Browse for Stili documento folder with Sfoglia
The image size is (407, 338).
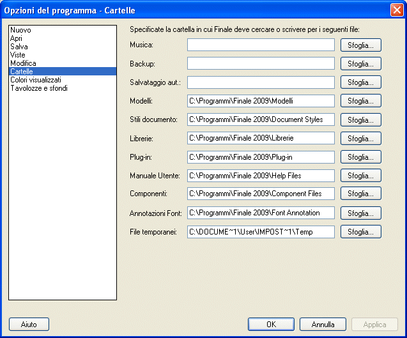[361, 119]
